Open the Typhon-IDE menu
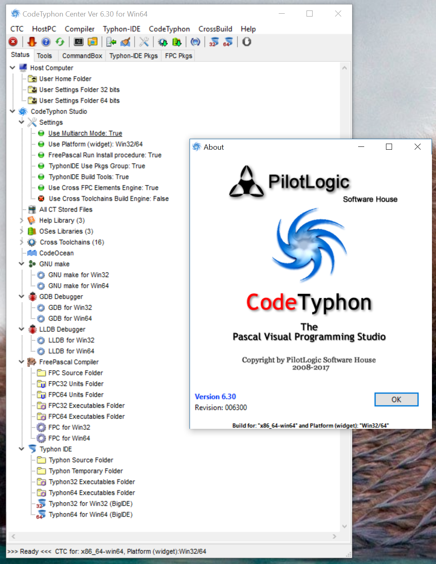The height and width of the screenshot is (564, 436). (121, 29)
